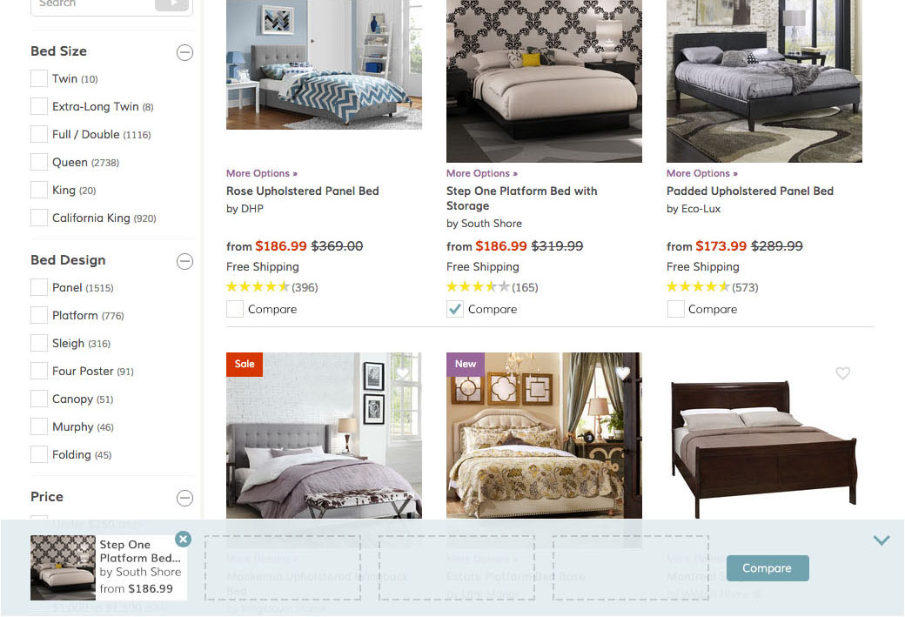
Task: Click the teal Compare button
Action: click(x=768, y=568)
